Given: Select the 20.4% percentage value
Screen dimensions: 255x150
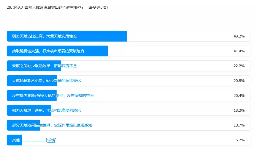Looking at the screenshot, I should 239,96.
